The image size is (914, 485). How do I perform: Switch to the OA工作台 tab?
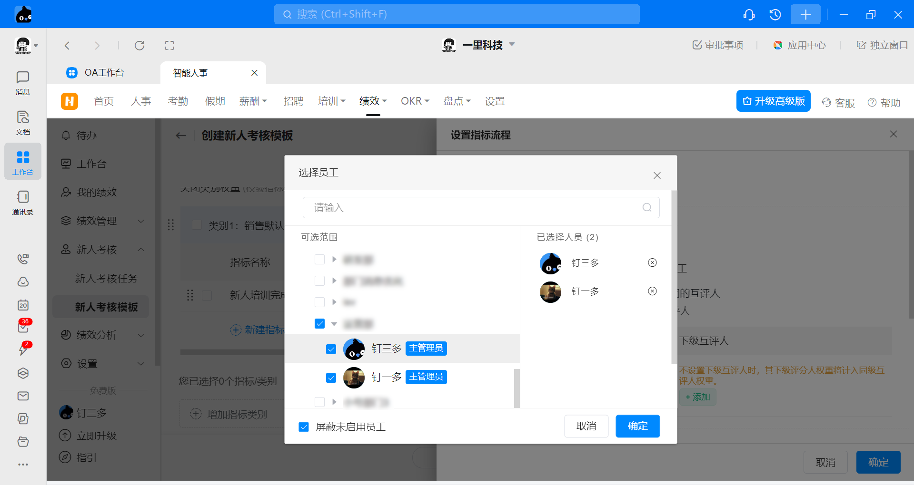(x=104, y=73)
